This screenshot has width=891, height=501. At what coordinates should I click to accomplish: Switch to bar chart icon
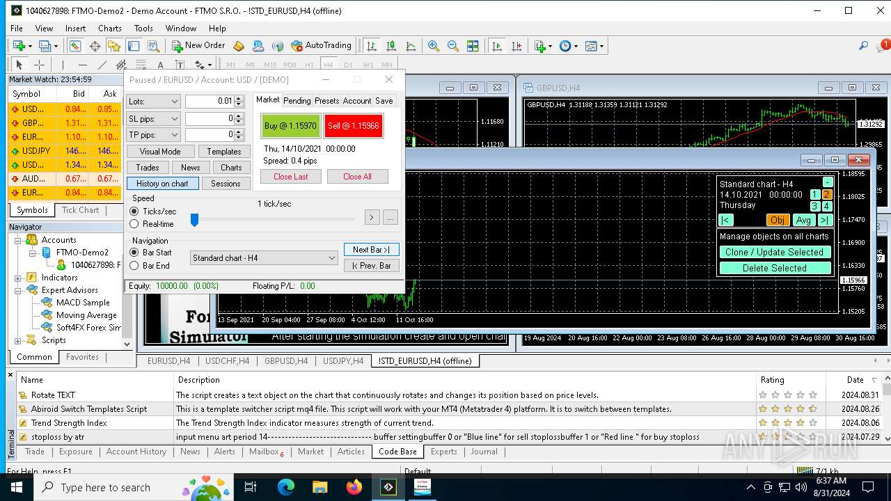(x=372, y=46)
